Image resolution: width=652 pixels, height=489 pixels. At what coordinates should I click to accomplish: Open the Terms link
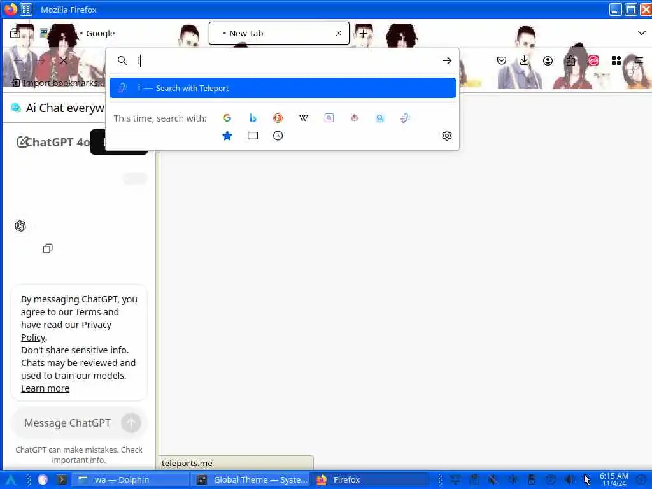pyautogui.click(x=88, y=312)
